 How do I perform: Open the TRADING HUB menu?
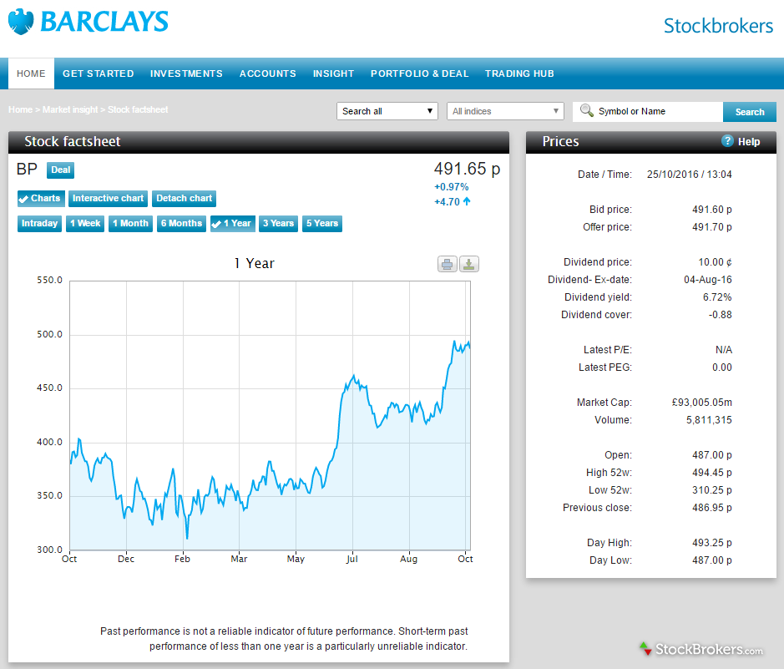[x=519, y=73]
